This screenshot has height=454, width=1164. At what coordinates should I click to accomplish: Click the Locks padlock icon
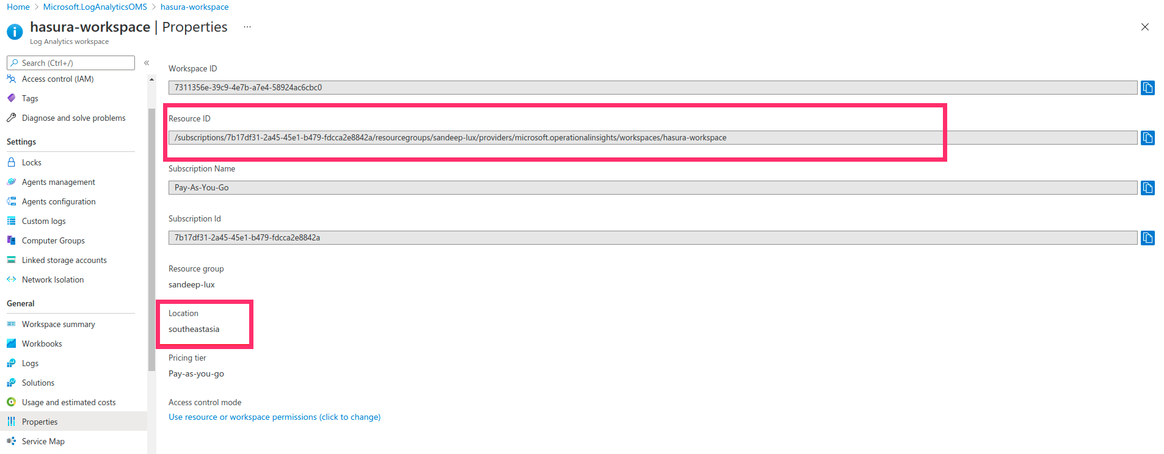tap(11, 162)
